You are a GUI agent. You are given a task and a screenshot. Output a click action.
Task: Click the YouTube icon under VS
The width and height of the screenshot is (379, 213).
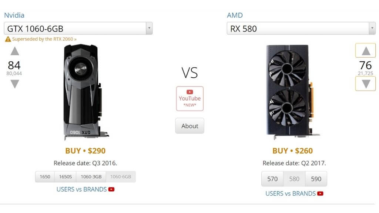tap(190, 92)
